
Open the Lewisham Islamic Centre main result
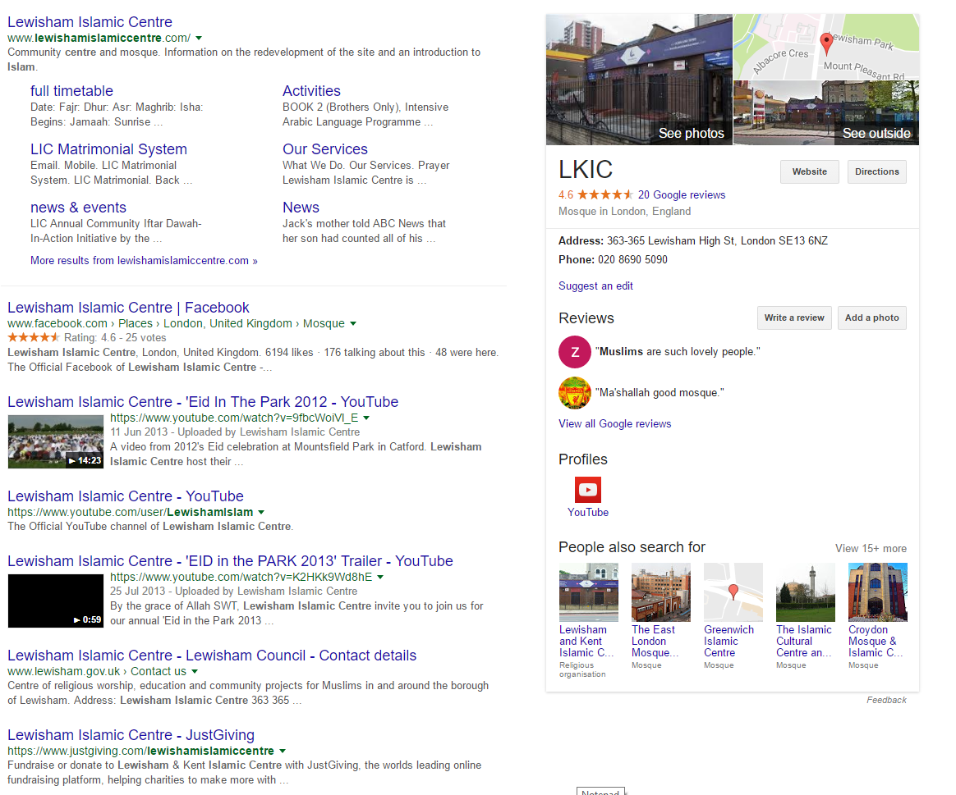coord(90,22)
